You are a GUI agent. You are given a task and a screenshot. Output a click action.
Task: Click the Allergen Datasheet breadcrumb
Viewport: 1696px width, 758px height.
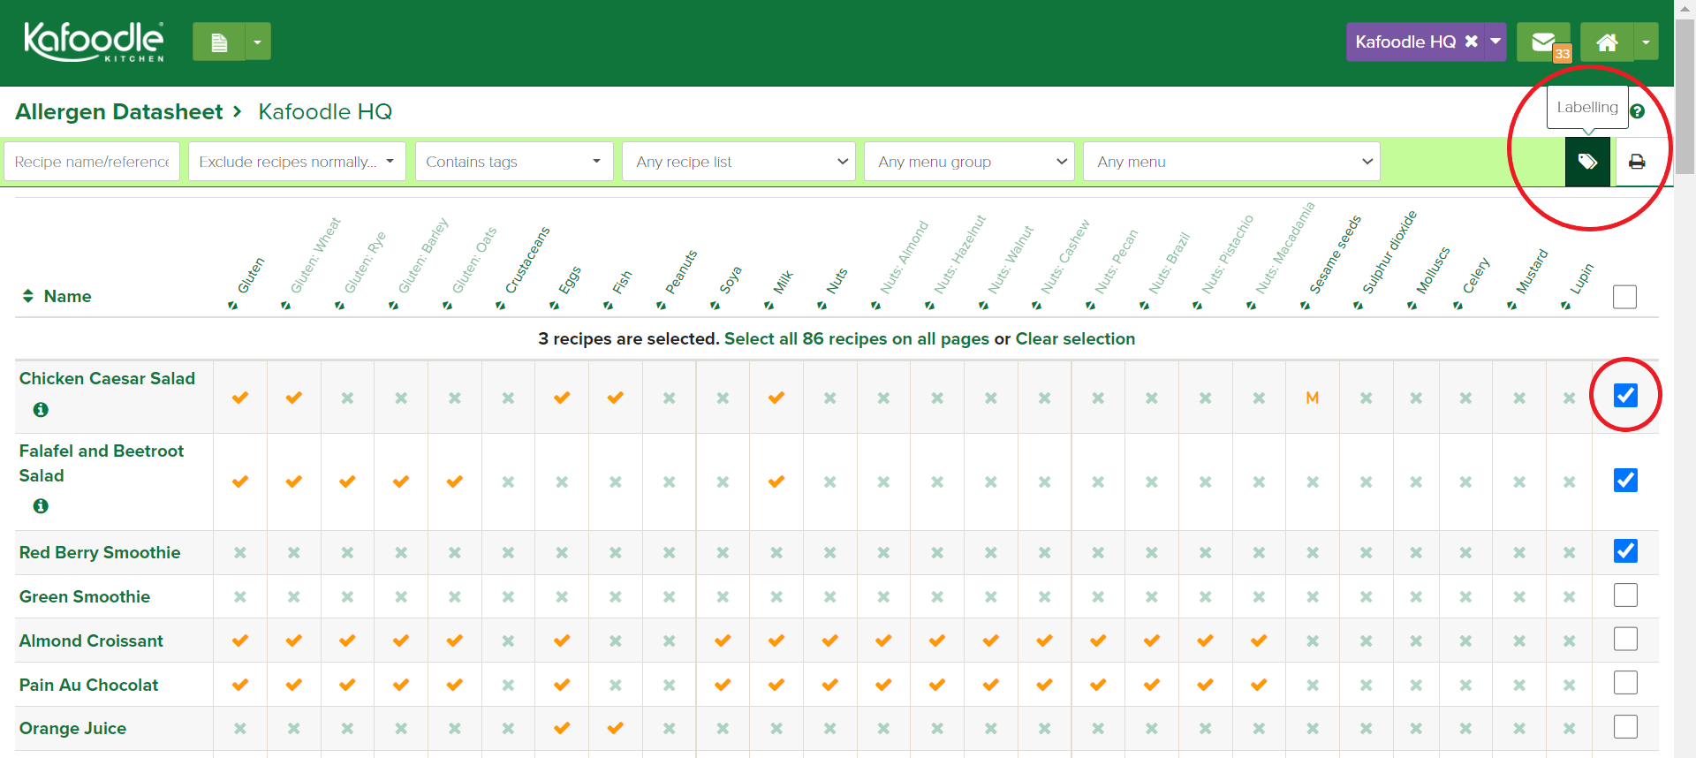click(119, 112)
